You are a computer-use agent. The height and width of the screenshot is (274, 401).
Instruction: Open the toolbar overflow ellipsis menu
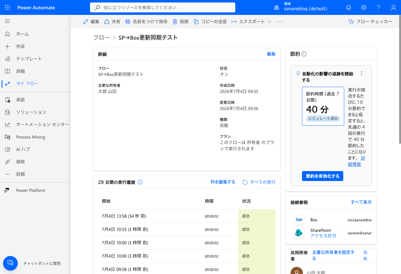pyautogui.click(x=280, y=22)
